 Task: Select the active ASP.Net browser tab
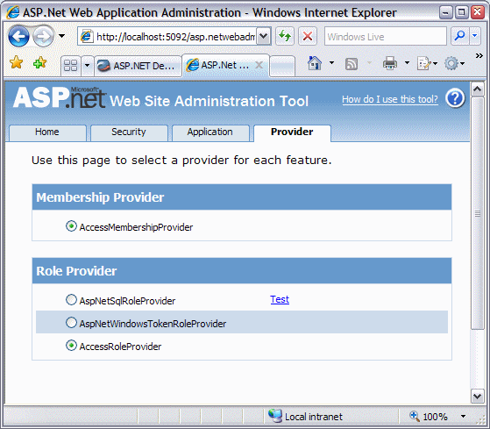[225, 65]
